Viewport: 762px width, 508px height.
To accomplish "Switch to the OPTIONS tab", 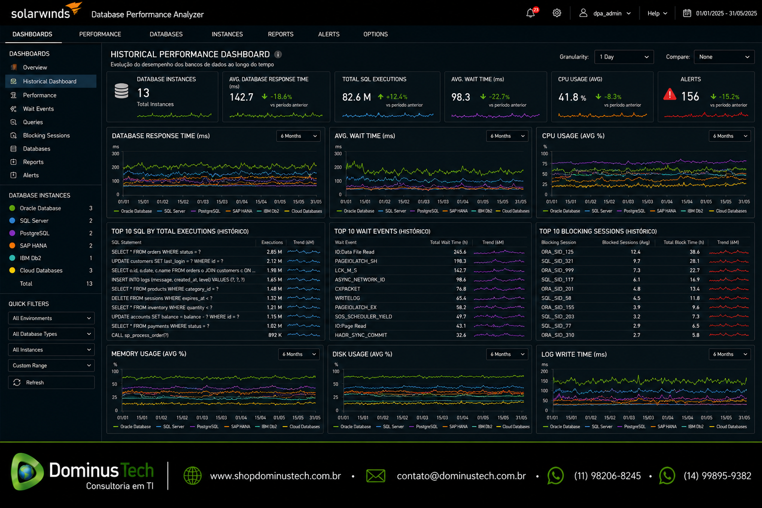I will (x=375, y=34).
